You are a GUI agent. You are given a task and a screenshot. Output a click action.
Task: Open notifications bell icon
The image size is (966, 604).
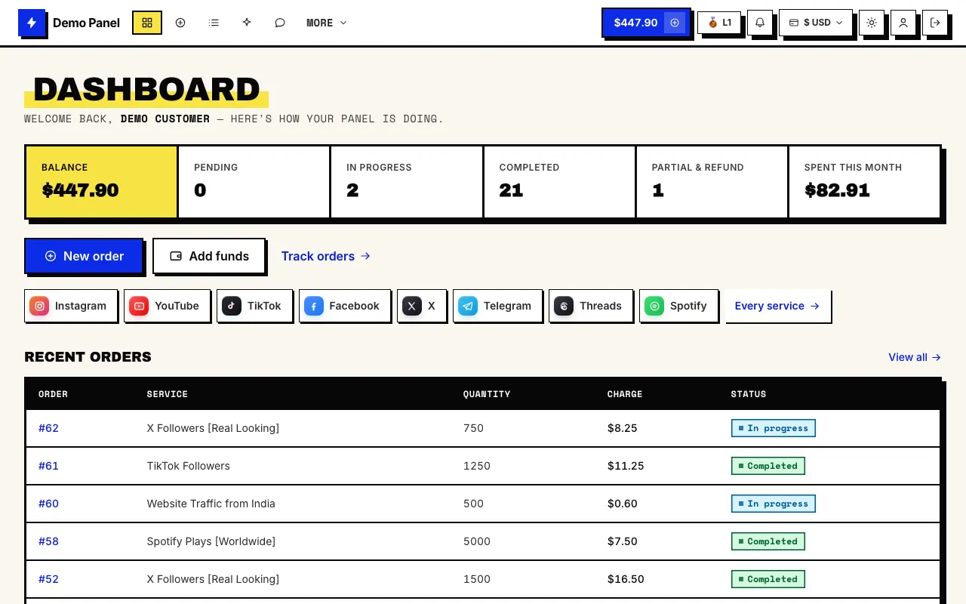click(760, 23)
